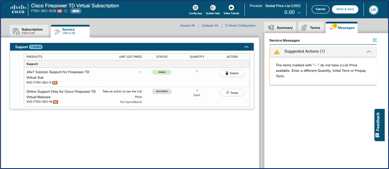Open the Summary tab
389x169 pixels.
click(280, 28)
